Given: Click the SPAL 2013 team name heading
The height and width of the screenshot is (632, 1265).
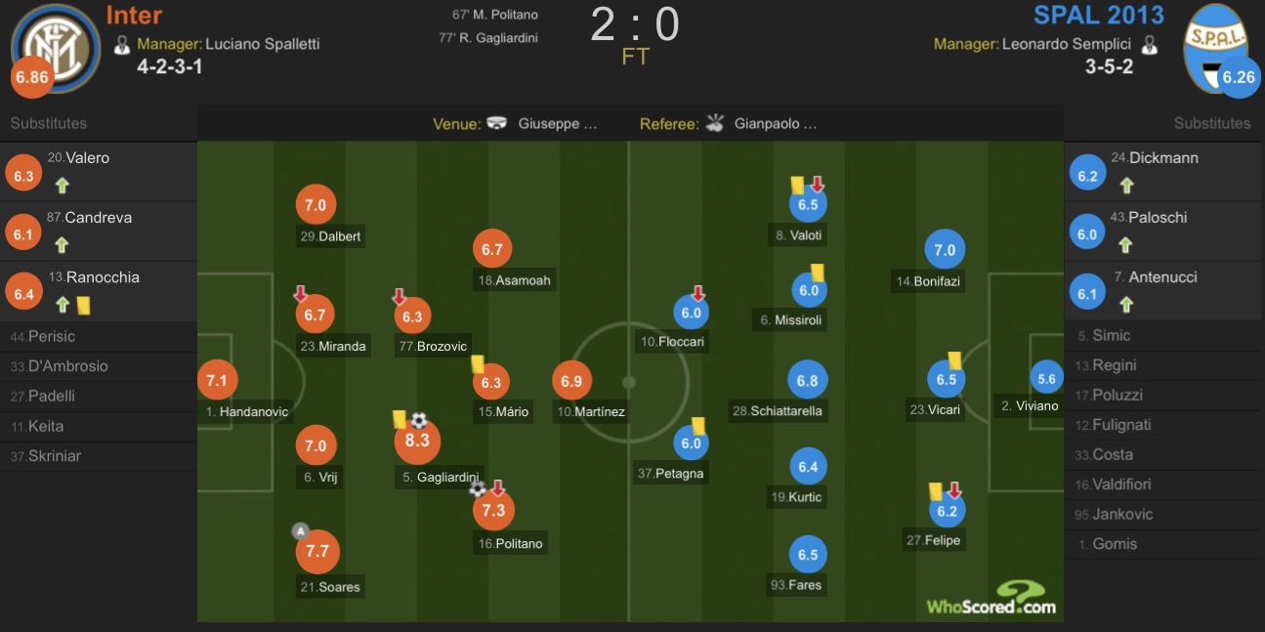Looking at the screenshot, I should [1099, 15].
